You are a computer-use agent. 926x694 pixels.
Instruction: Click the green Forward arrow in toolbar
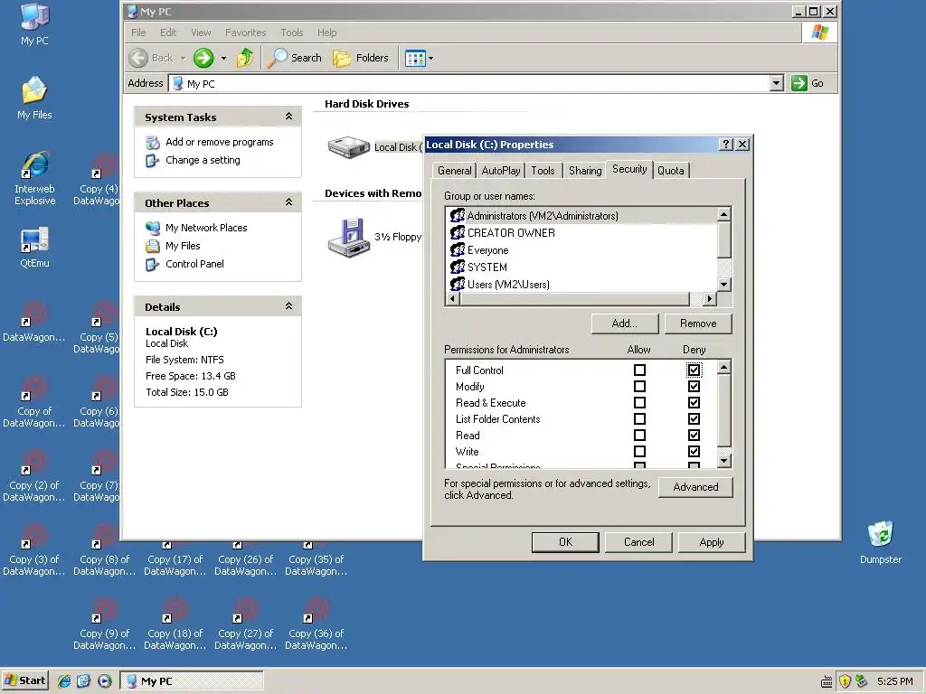pyautogui.click(x=203, y=58)
